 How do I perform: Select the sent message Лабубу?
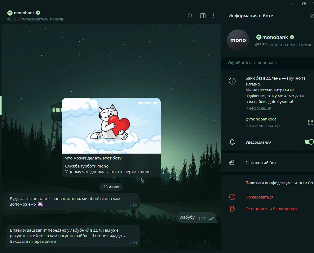click(x=197, y=217)
